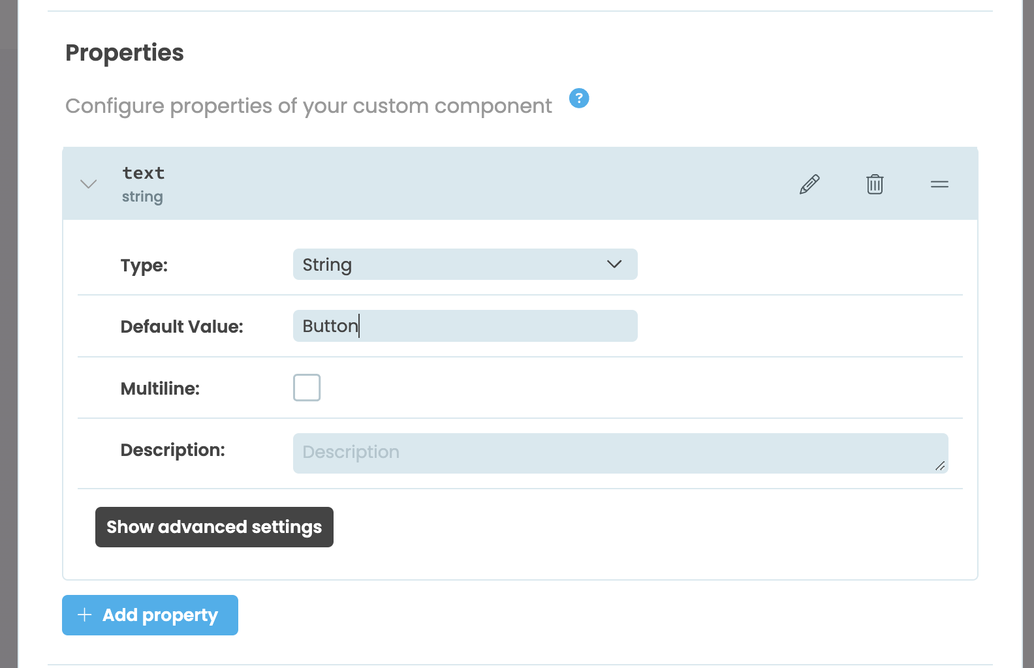Click the chevron next to text string label
The image size is (1034, 668).
88,184
